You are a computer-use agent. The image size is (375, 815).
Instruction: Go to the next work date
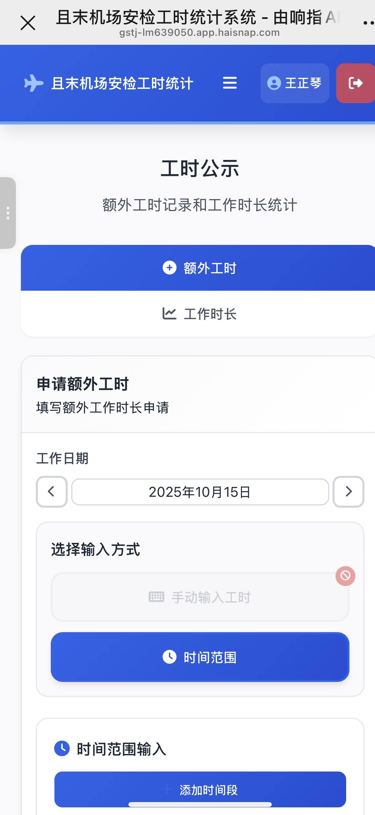[348, 491]
